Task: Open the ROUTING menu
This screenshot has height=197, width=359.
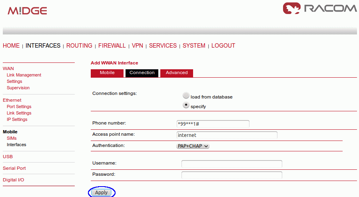Action: pyautogui.click(x=79, y=46)
